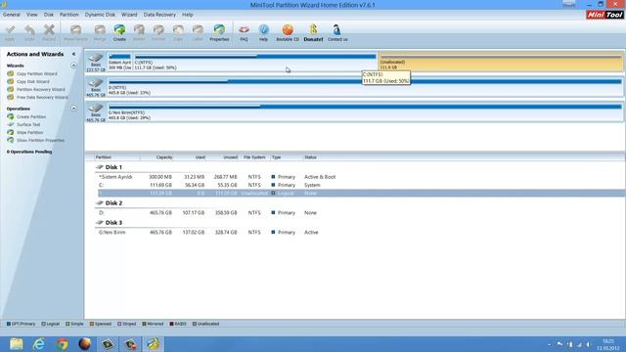The width and height of the screenshot is (626, 352).
Task: Select the D: 465.76 GB partition row
Action: 361,213
